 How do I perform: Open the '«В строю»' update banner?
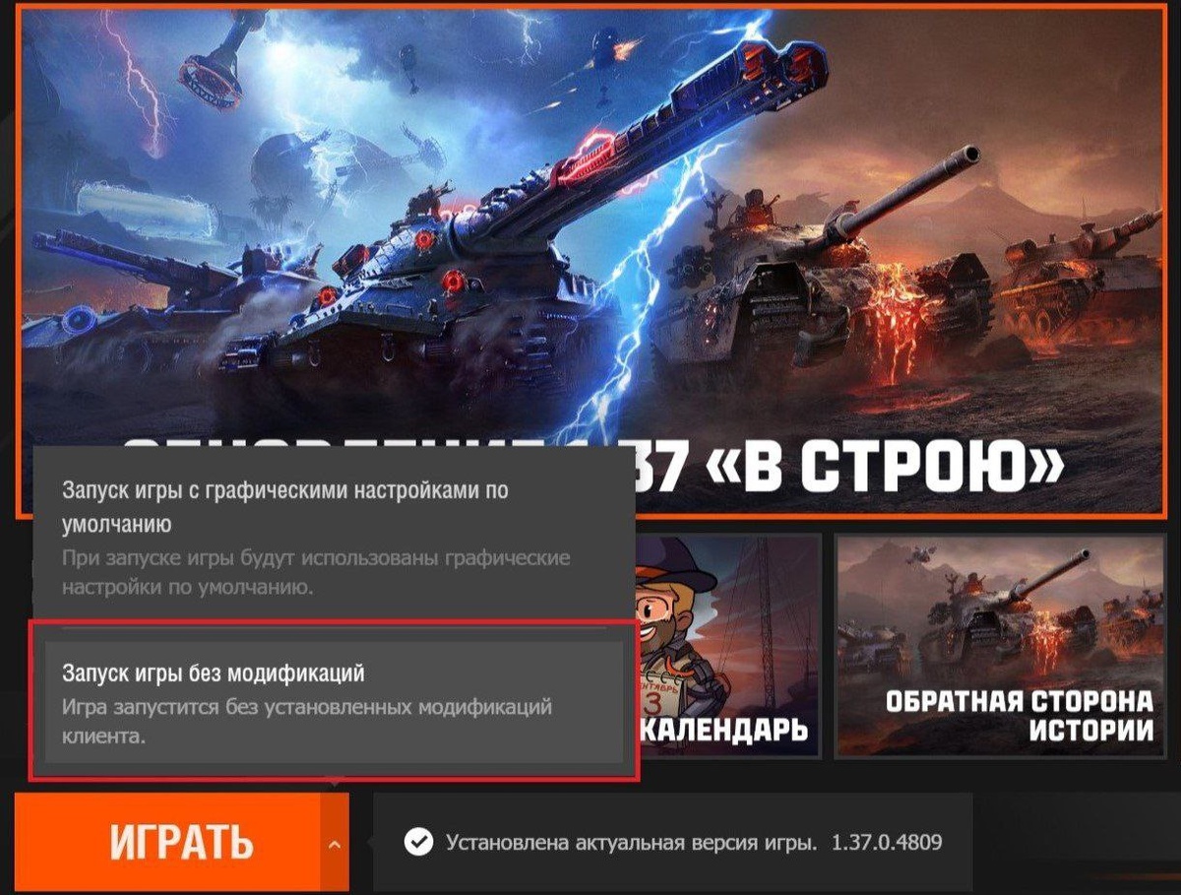pyautogui.click(x=590, y=261)
